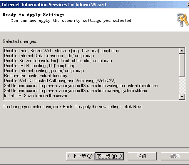Click the scroll down arrow in changes list
189x165 pixels.
pyautogui.click(x=182, y=96)
